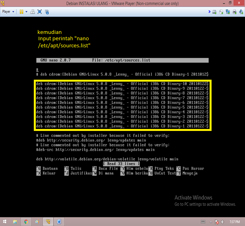The image size is (245, 226).
Task: Click the VMware Player taskbar icon
Action: pos(48,222)
